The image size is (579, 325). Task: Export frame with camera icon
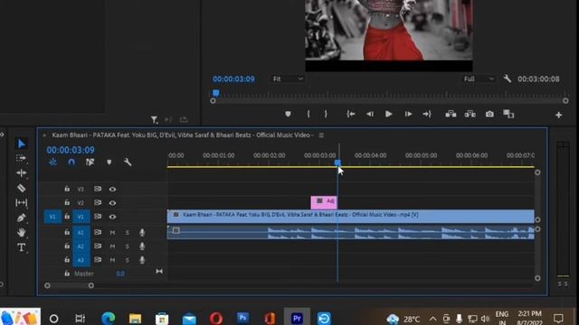[489, 115]
